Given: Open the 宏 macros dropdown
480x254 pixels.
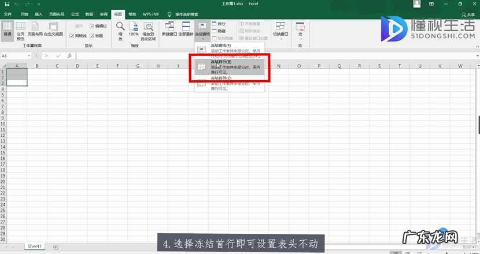Looking at the screenshot, I should (300, 31).
